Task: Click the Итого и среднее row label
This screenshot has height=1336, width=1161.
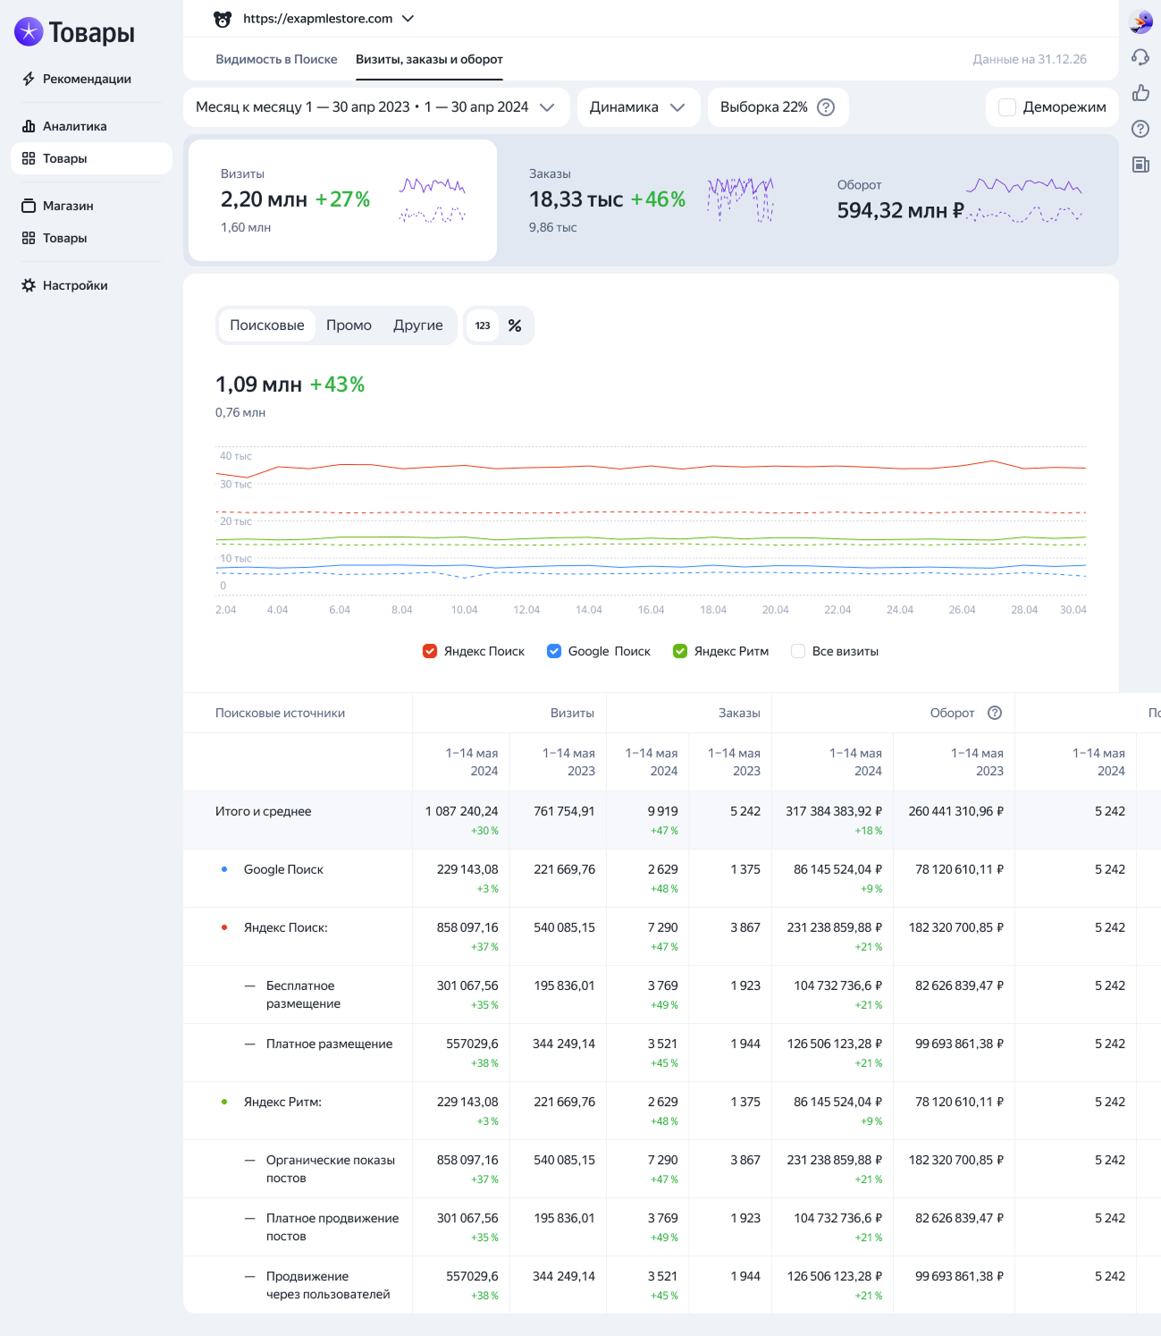Action: 264,811
